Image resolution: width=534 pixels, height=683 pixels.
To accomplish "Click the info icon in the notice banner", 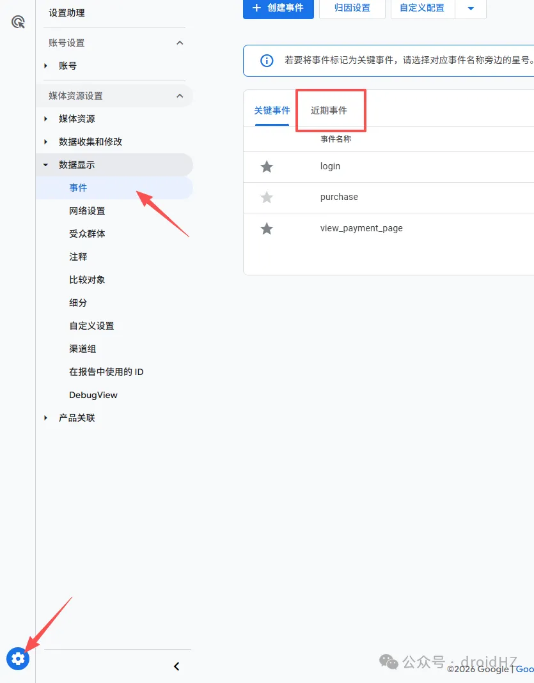I will pyautogui.click(x=266, y=60).
